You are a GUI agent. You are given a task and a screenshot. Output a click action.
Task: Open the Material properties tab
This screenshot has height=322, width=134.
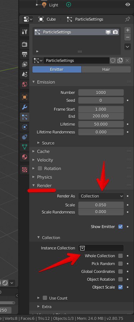[x=25, y=157]
